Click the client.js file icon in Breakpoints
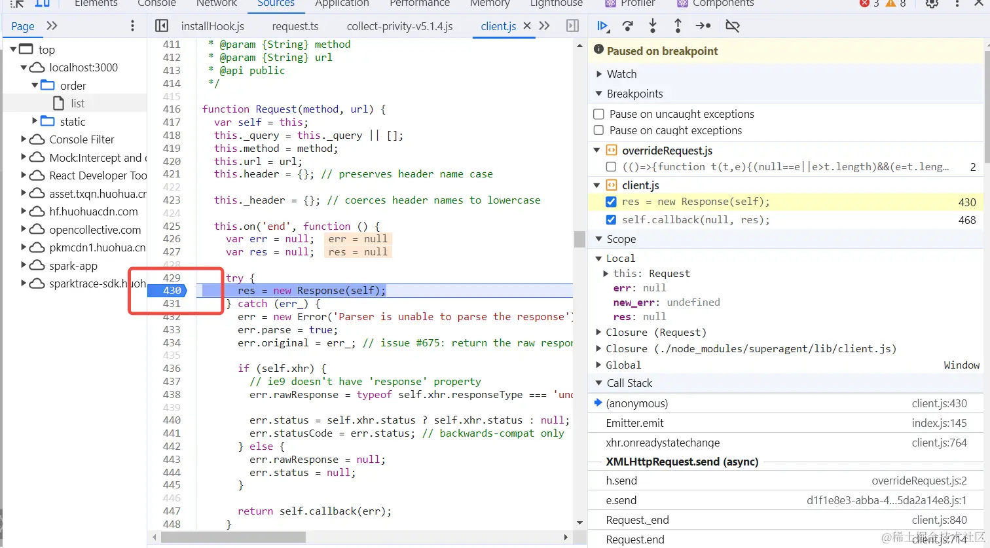The width and height of the screenshot is (990, 548). (612, 185)
